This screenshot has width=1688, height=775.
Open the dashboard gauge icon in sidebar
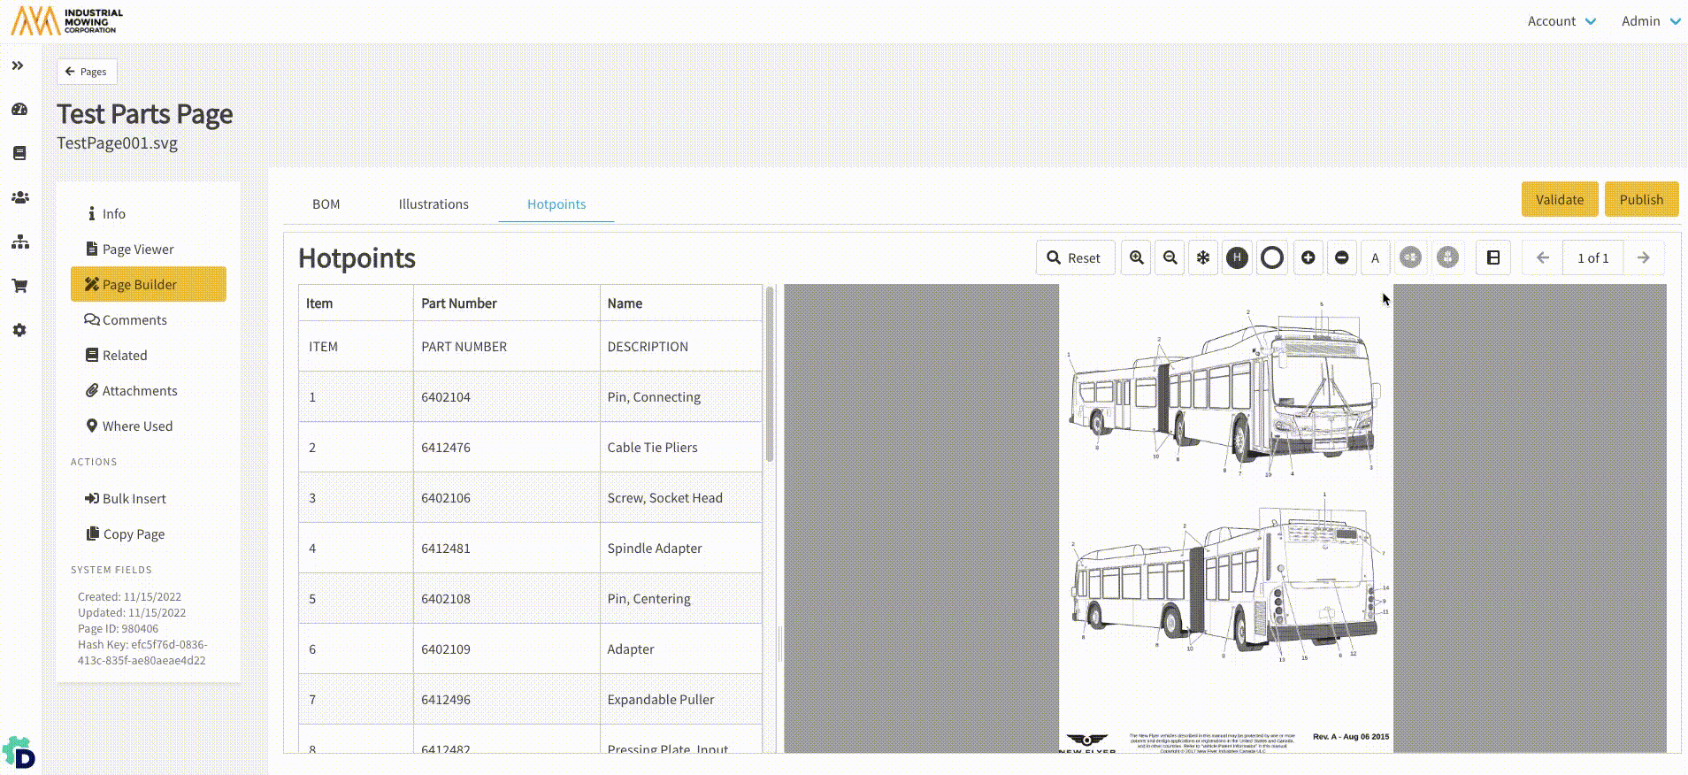[x=19, y=110]
